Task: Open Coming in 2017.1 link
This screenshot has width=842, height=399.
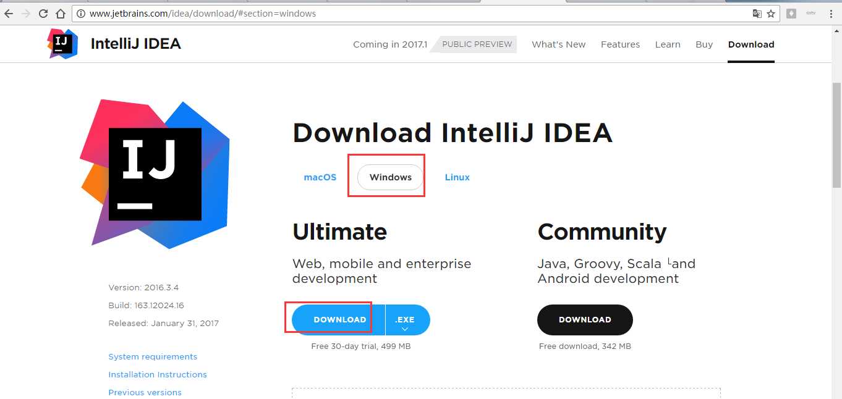Action: tap(390, 44)
